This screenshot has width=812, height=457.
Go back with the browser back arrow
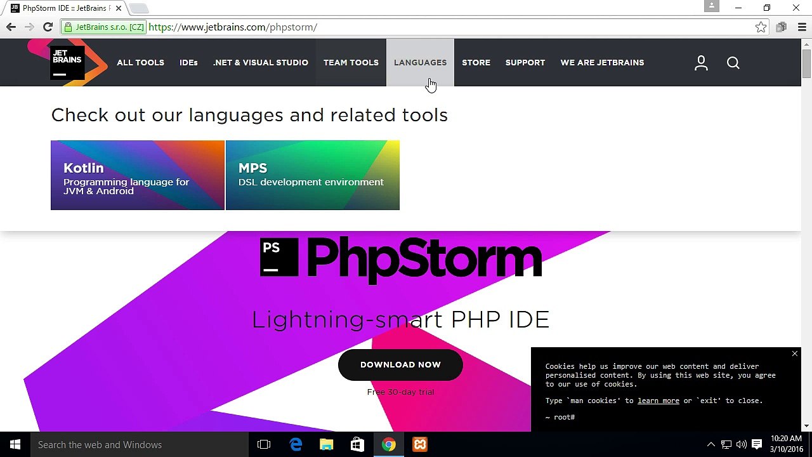(x=11, y=27)
